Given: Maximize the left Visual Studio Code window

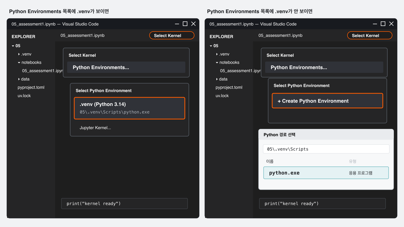Looking at the screenshot, I should [185, 24].
